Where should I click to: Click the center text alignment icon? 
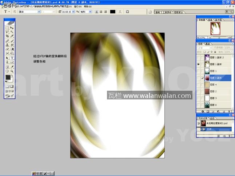pyautogui.click(x=101, y=12)
